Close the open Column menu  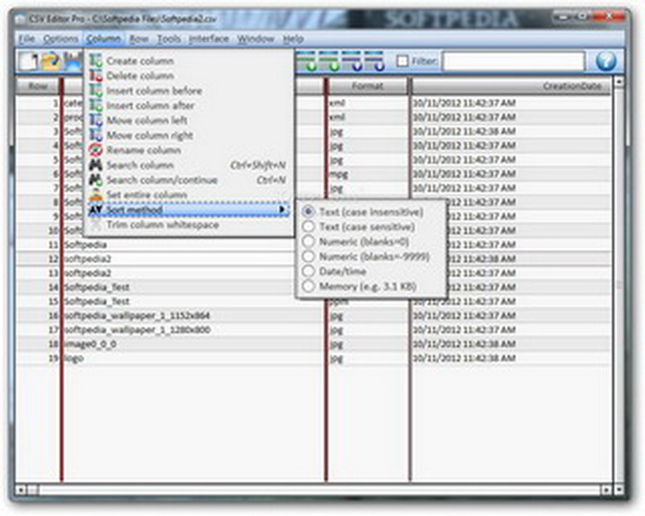[x=103, y=39]
